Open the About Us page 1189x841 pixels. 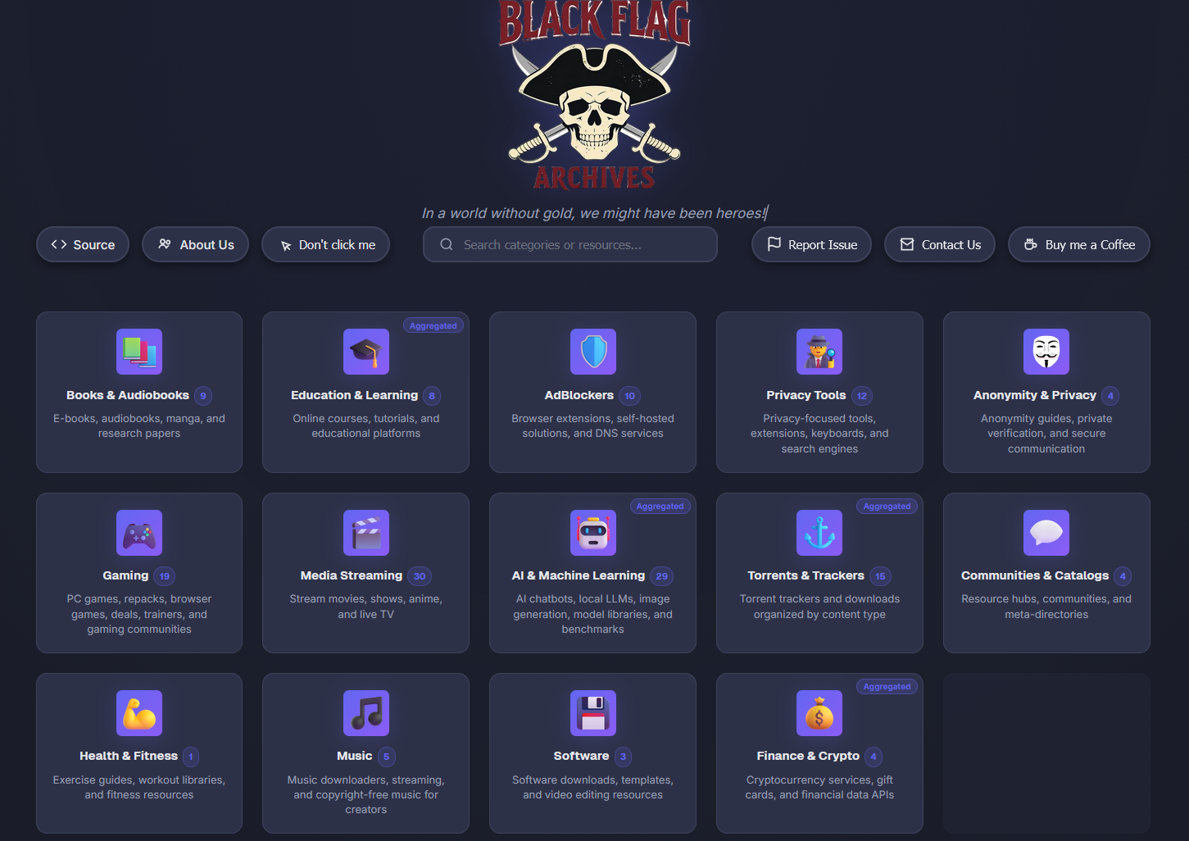click(196, 244)
